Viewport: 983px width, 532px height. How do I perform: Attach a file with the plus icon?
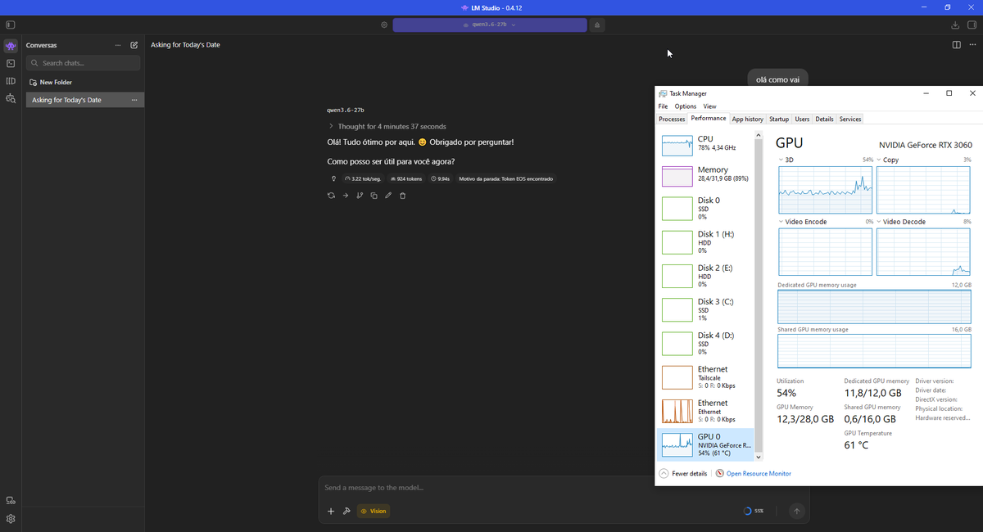coord(331,511)
